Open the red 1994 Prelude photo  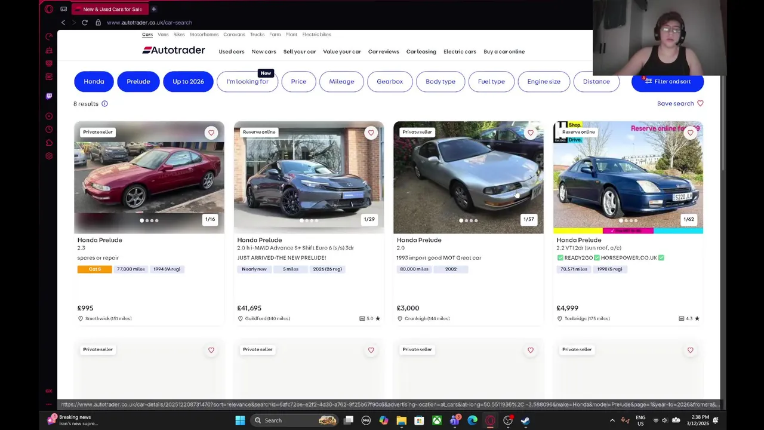pos(149,177)
